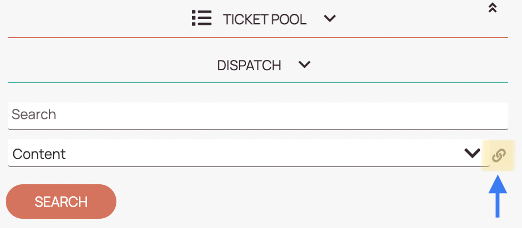Click the yellow highlighted copy-link button
The width and height of the screenshot is (522, 228).
(x=499, y=155)
